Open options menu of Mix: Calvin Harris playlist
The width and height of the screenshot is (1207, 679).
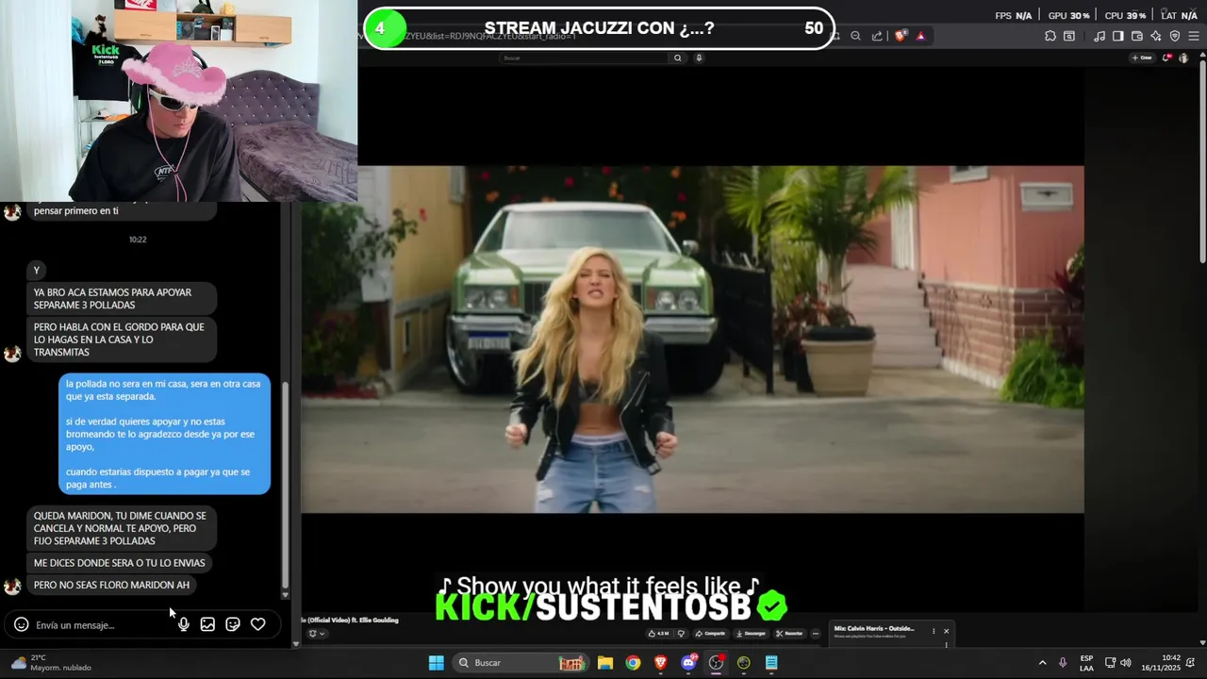coord(934,631)
